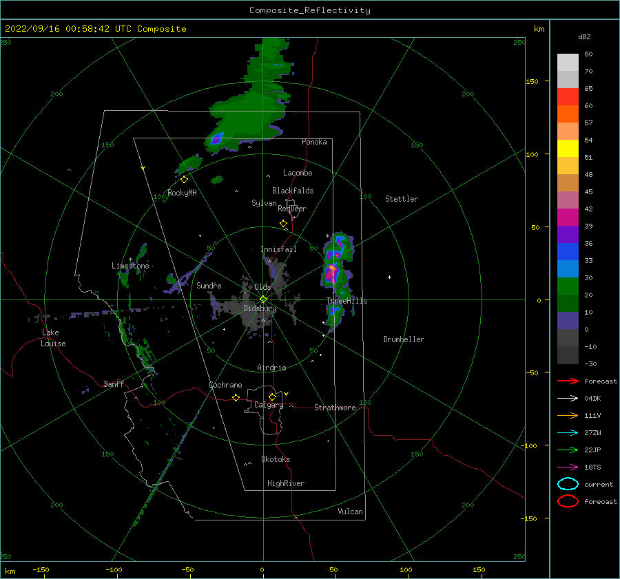Screen dimensions: 620x579
Task: Click the Sundre town label
Action: click(209, 285)
